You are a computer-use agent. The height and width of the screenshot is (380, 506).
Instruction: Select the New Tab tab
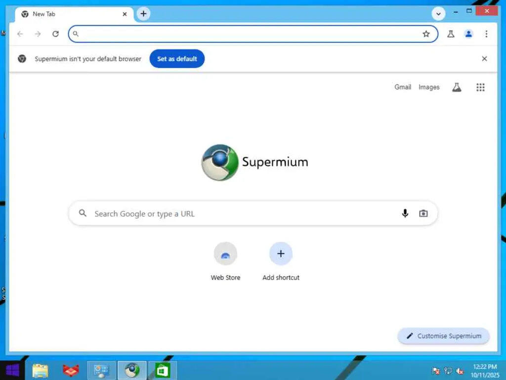(74, 14)
